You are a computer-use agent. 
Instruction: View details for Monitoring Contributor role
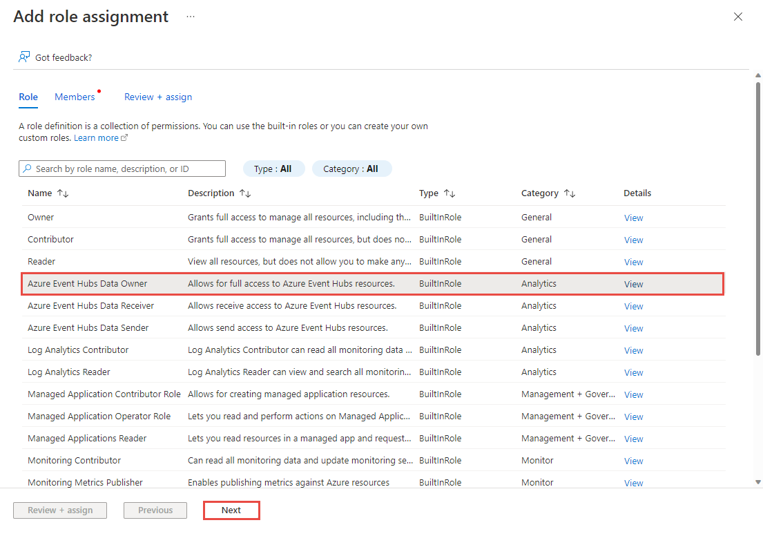click(x=633, y=461)
